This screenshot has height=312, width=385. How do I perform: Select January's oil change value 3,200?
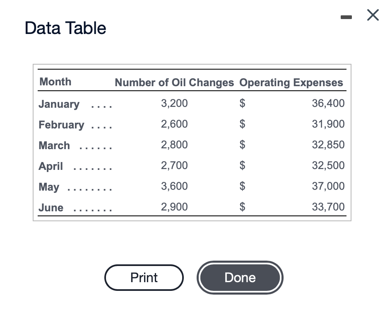click(x=174, y=103)
